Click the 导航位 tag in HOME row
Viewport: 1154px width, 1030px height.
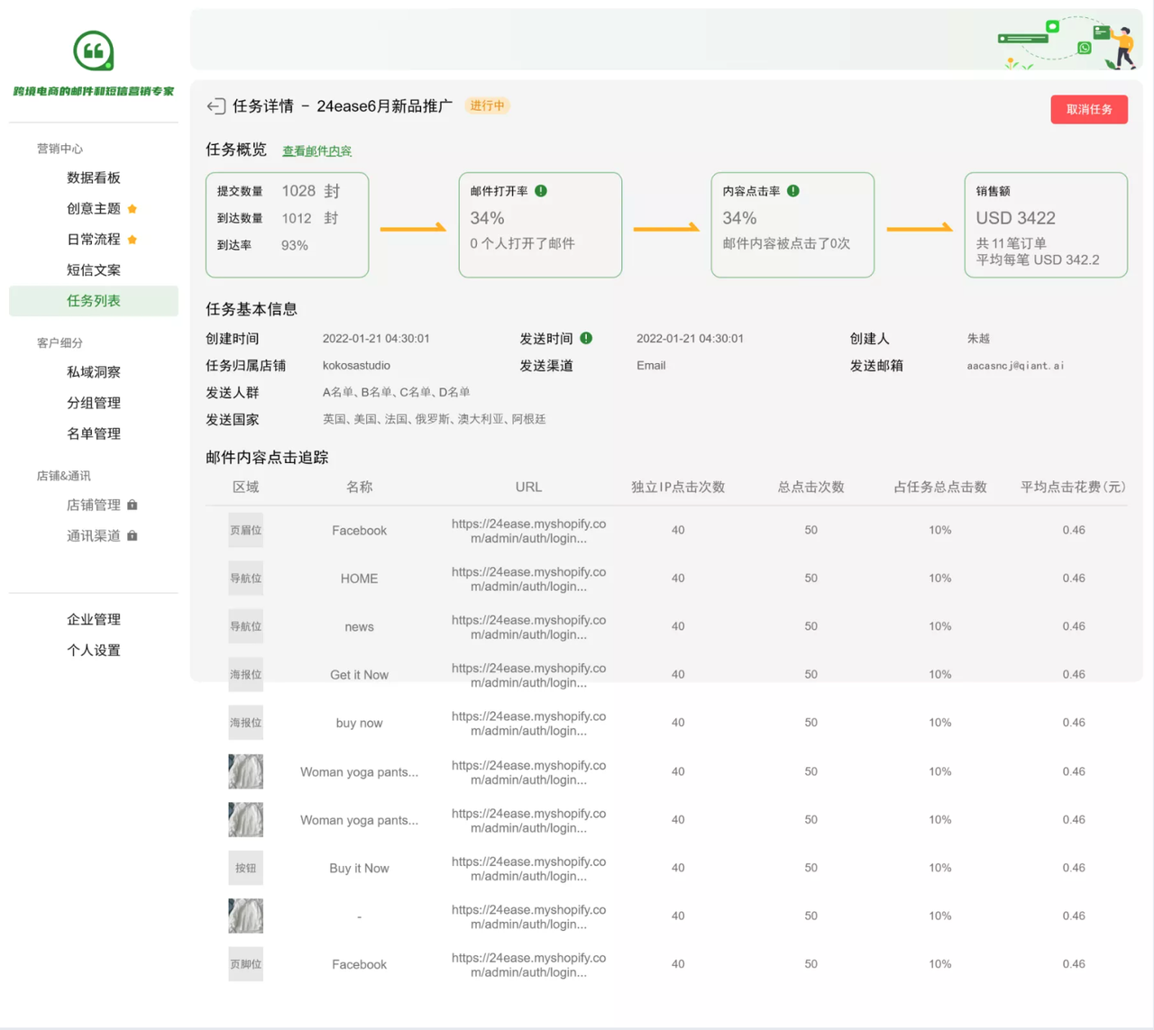point(246,579)
